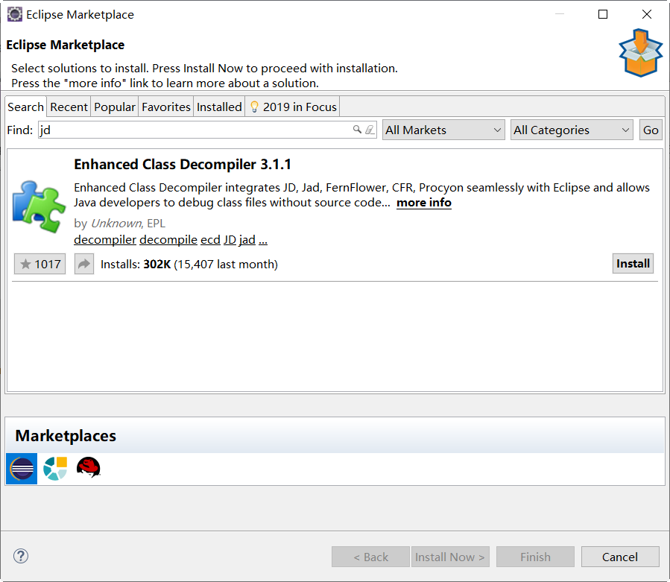
Task: Install Enhanced Class Decompiler
Action: (x=633, y=263)
